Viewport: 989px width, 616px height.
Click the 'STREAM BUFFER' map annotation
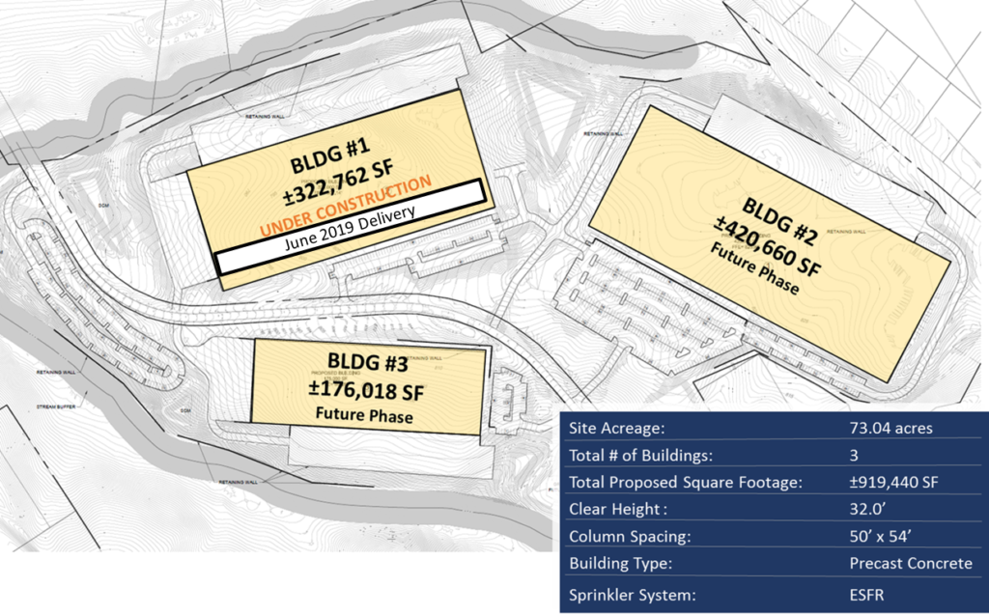55,407
